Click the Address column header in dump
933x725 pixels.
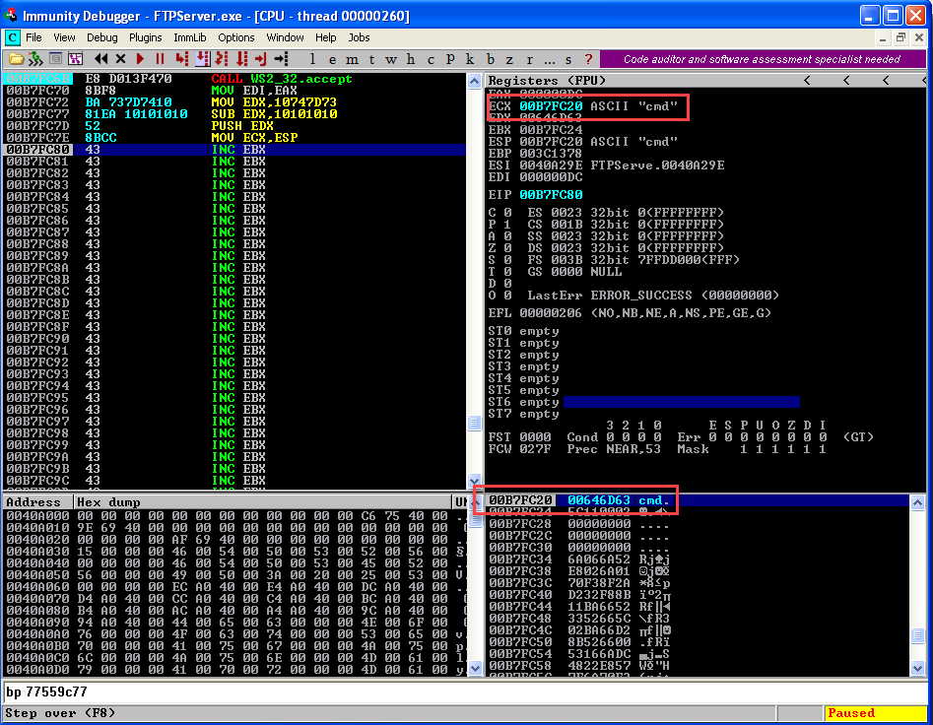(37, 502)
